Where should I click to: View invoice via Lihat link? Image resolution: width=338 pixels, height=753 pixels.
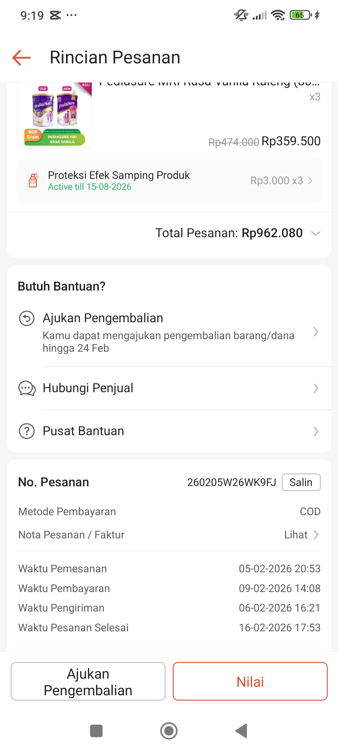(296, 535)
